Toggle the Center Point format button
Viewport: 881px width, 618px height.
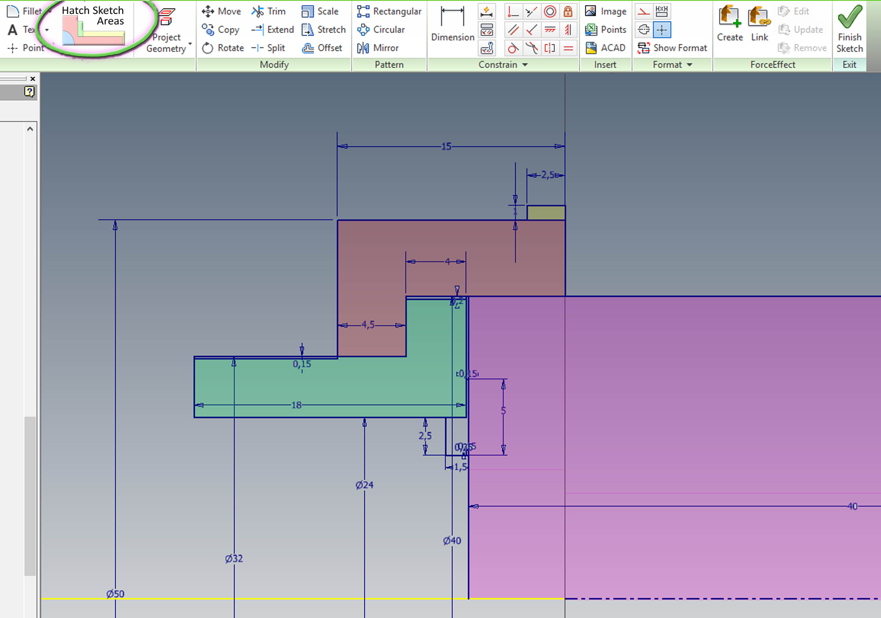pos(662,30)
